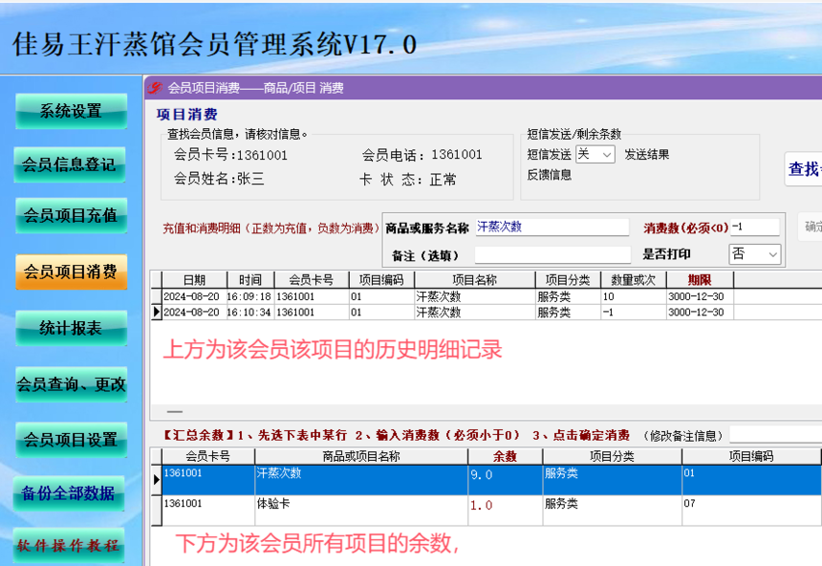Click the 发送结果 label

(x=647, y=154)
